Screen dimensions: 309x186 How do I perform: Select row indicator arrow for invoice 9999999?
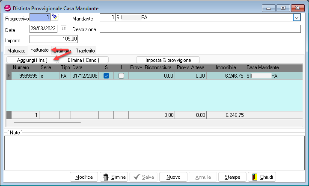click(x=9, y=76)
